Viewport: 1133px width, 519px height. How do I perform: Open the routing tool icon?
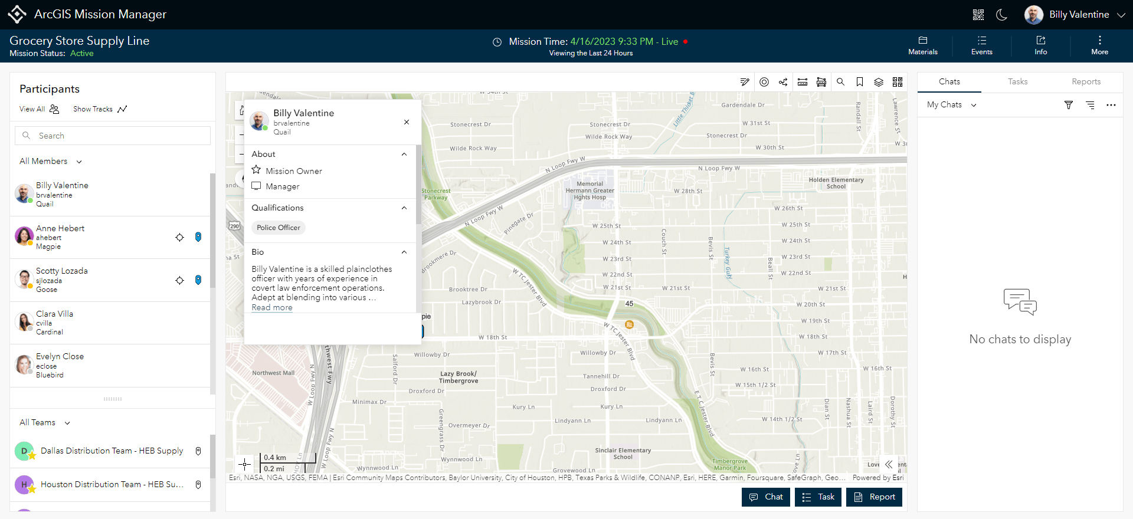point(783,82)
